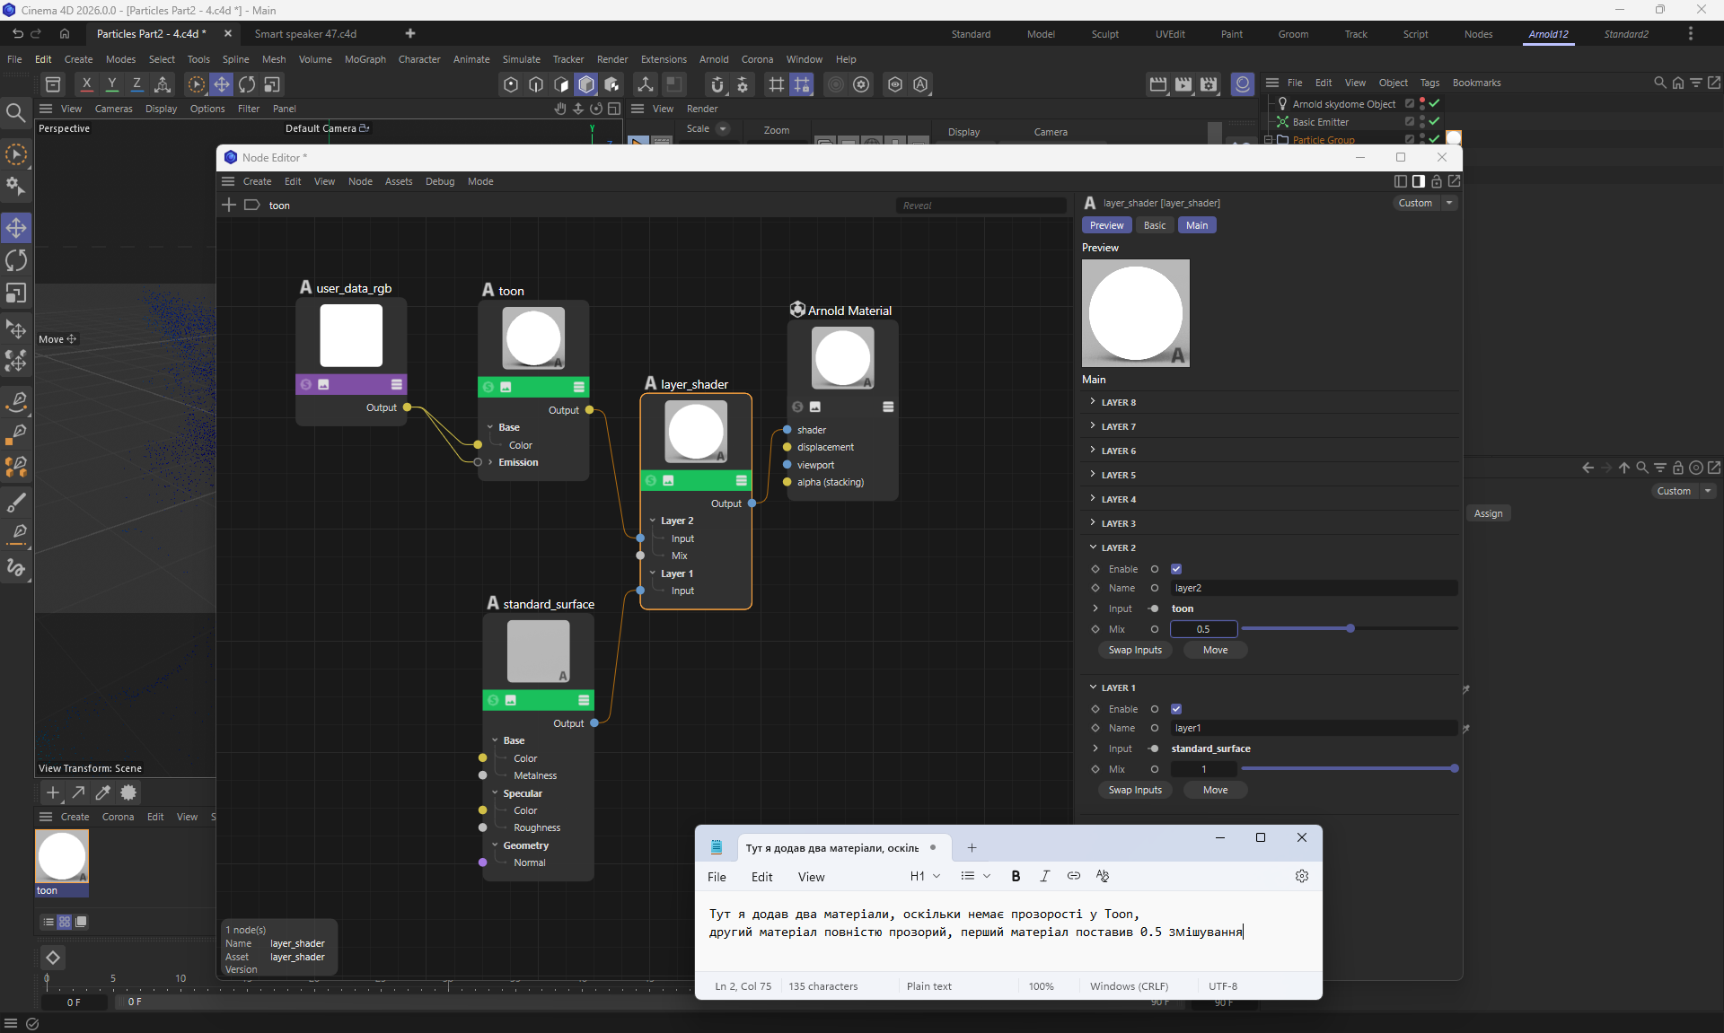
Task: Click the Italic icon in Notepad
Action: (x=1044, y=876)
